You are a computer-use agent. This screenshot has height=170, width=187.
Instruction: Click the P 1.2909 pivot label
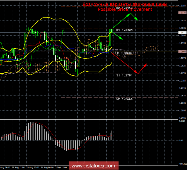124,53
